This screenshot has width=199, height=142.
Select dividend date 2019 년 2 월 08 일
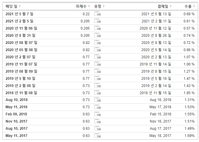pos(20,86)
